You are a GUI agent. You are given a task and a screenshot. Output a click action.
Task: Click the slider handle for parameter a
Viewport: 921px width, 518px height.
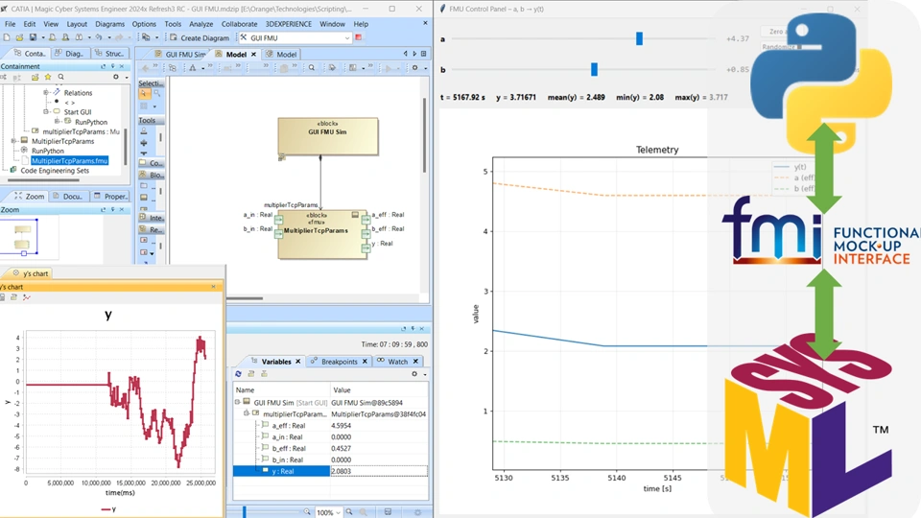coord(639,38)
